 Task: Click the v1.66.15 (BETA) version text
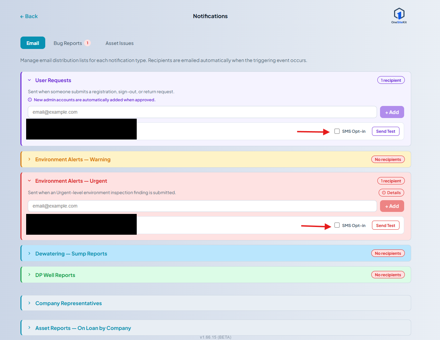pyautogui.click(x=215, y=337)
